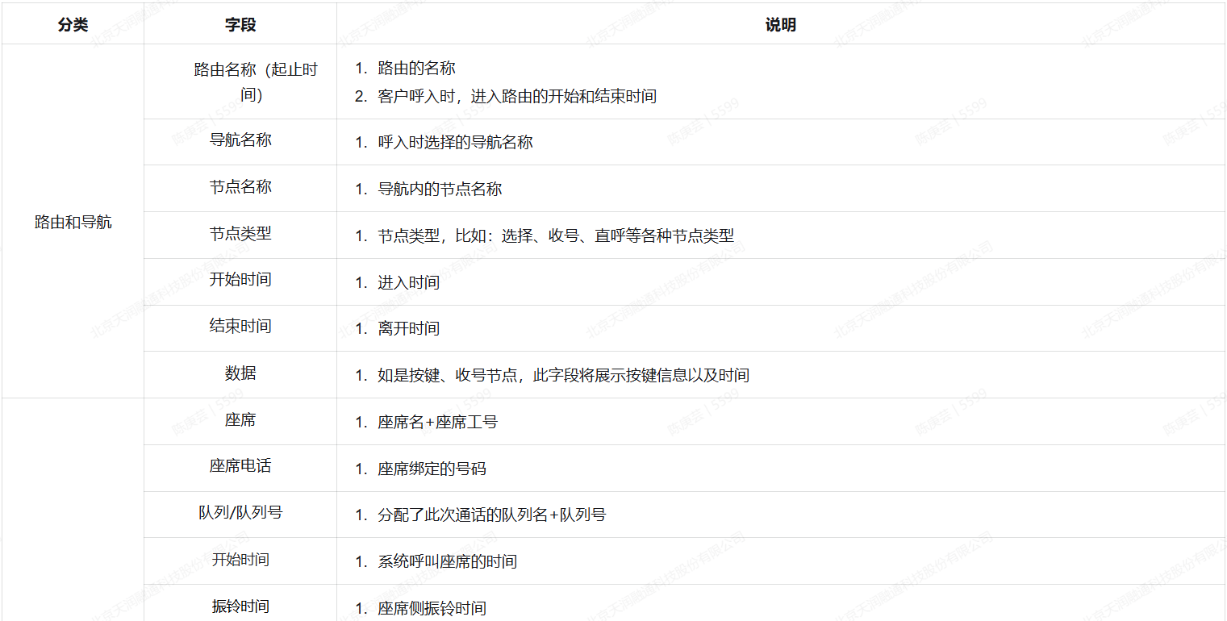
Task: Select the 路由和导航 category cell
Action: tap(73, 223)
